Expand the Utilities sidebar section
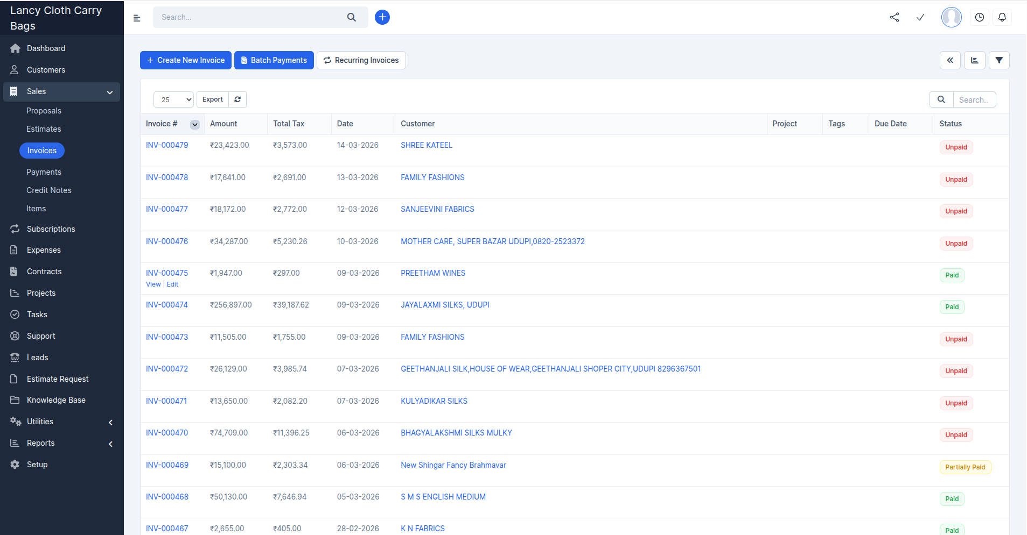Image resolution: width=1027 pixels, height=535 pixels. [110, 422]
